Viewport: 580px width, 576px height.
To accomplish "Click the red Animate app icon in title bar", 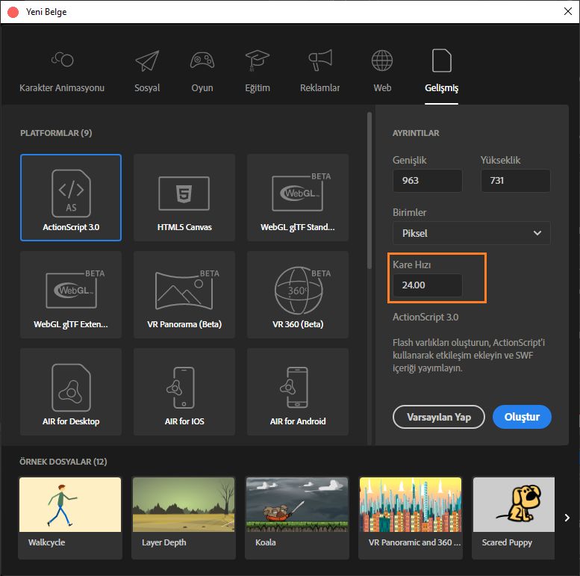I will click(13, 12).
